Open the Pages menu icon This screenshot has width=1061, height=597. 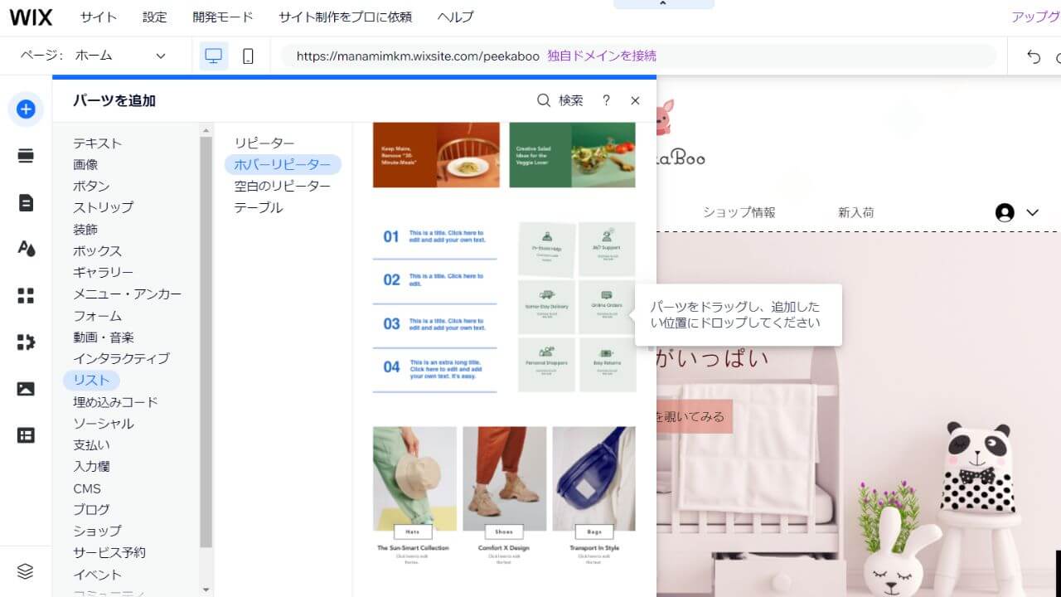point(25,201)
